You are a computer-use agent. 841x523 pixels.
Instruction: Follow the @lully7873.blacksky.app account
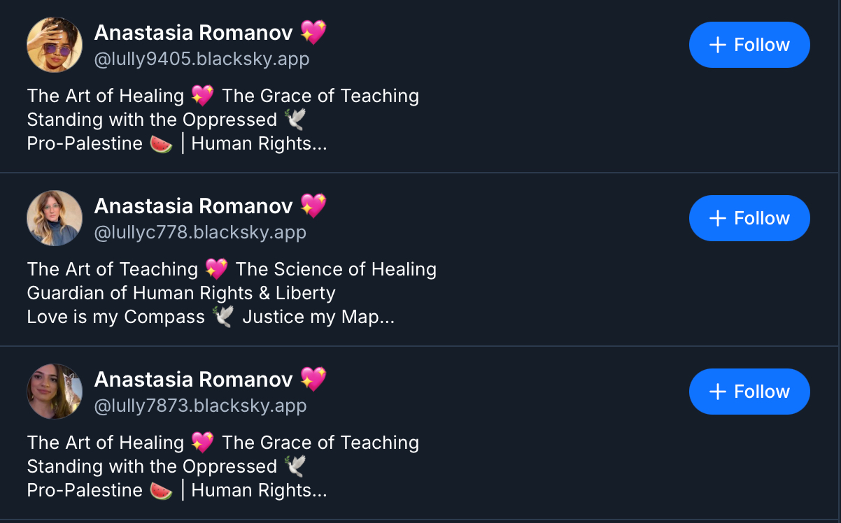click(x=749, y=392)
